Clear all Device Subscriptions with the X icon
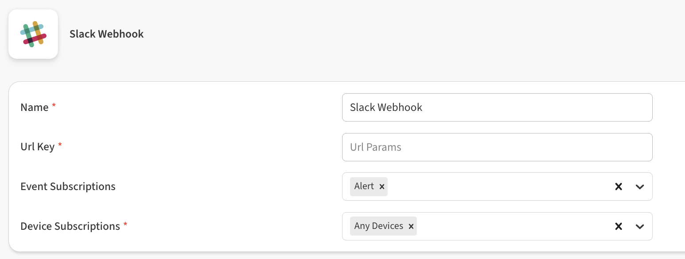Viewport: 685px width, 259px height. click(x=618, y=226)
